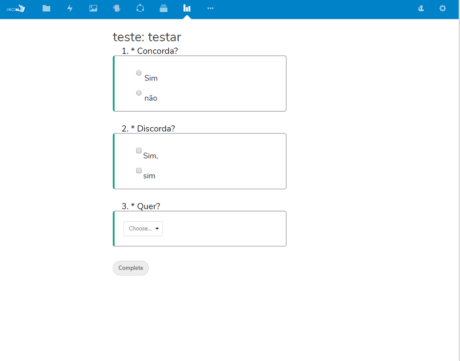Click the Disco logo in top bar
The image size is (460, 361).
coord(16,8)
